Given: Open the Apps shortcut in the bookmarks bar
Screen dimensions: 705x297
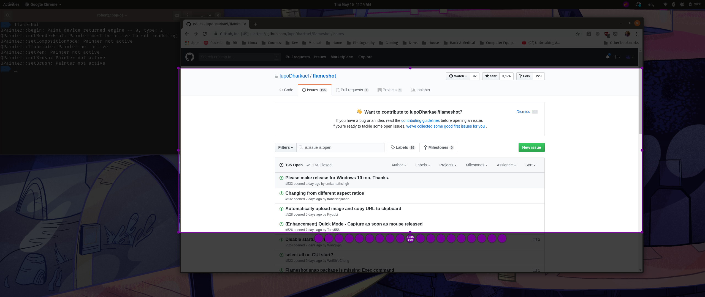Looking at the screenshot, I should [192, 43].
